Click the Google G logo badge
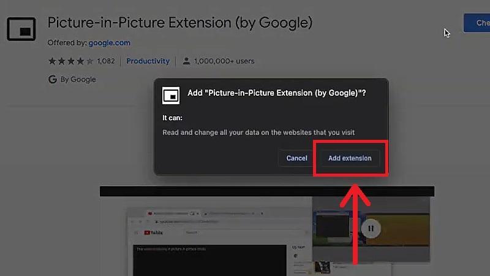Viewport: 490px width, 276px height. coord(52,79)
